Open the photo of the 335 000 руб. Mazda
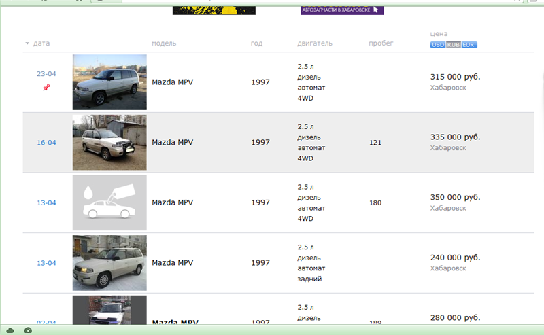This screenshot has height=335, width=544. (109, 143)
